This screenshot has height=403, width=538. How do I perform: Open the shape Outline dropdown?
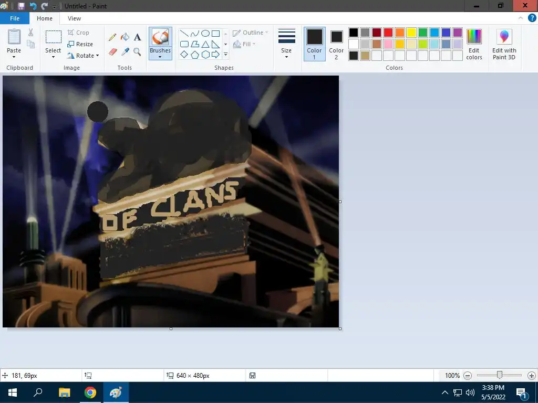(251, 33)
